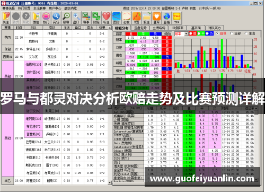Switch to the 欧赔分布 tab
The image size is (265, 192).
pos(121,28)
